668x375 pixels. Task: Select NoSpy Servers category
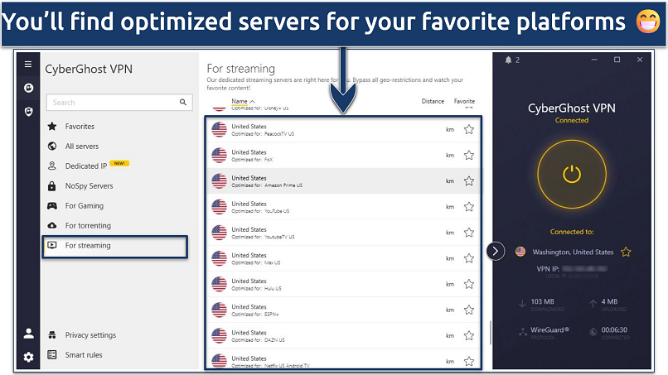tap(89, 186)
